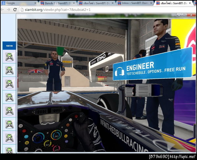Switch to the SiamBIT tab left of the inactive เลือกไฟล์ tab

(57, 3)
